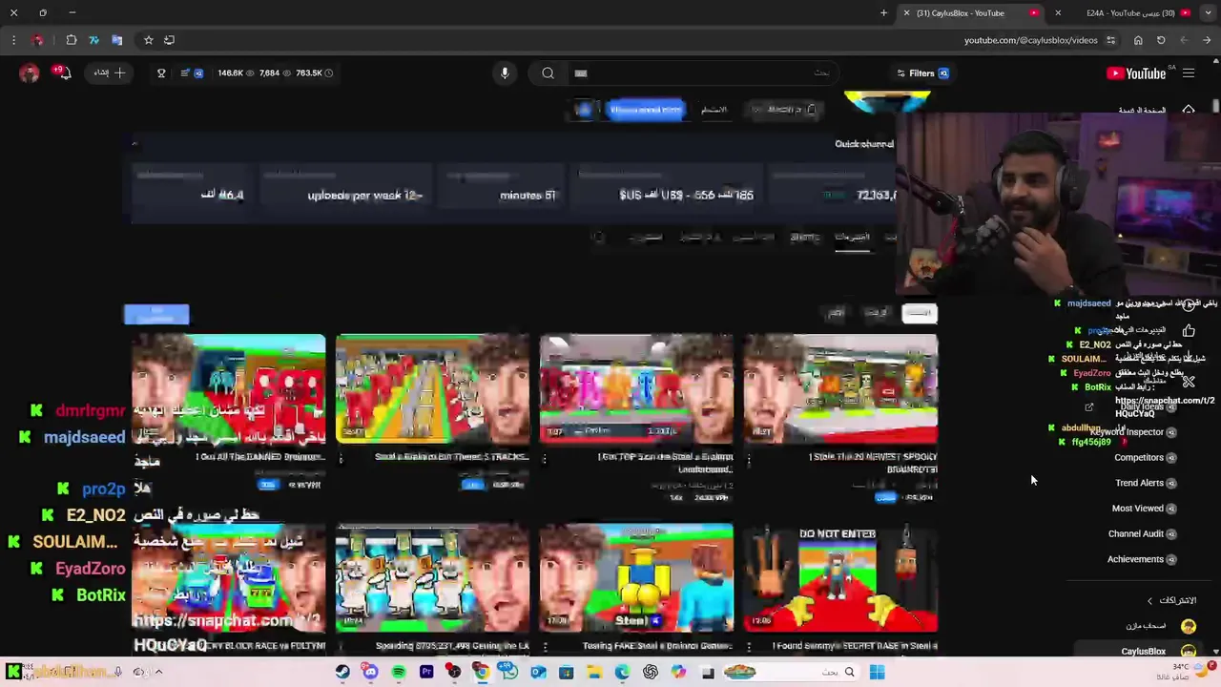Viewport: 1221px width, 687px height.
Task: Open the 'DO NOT ENTER' secret base thumbnail
Action: click(x=840, y=578)
